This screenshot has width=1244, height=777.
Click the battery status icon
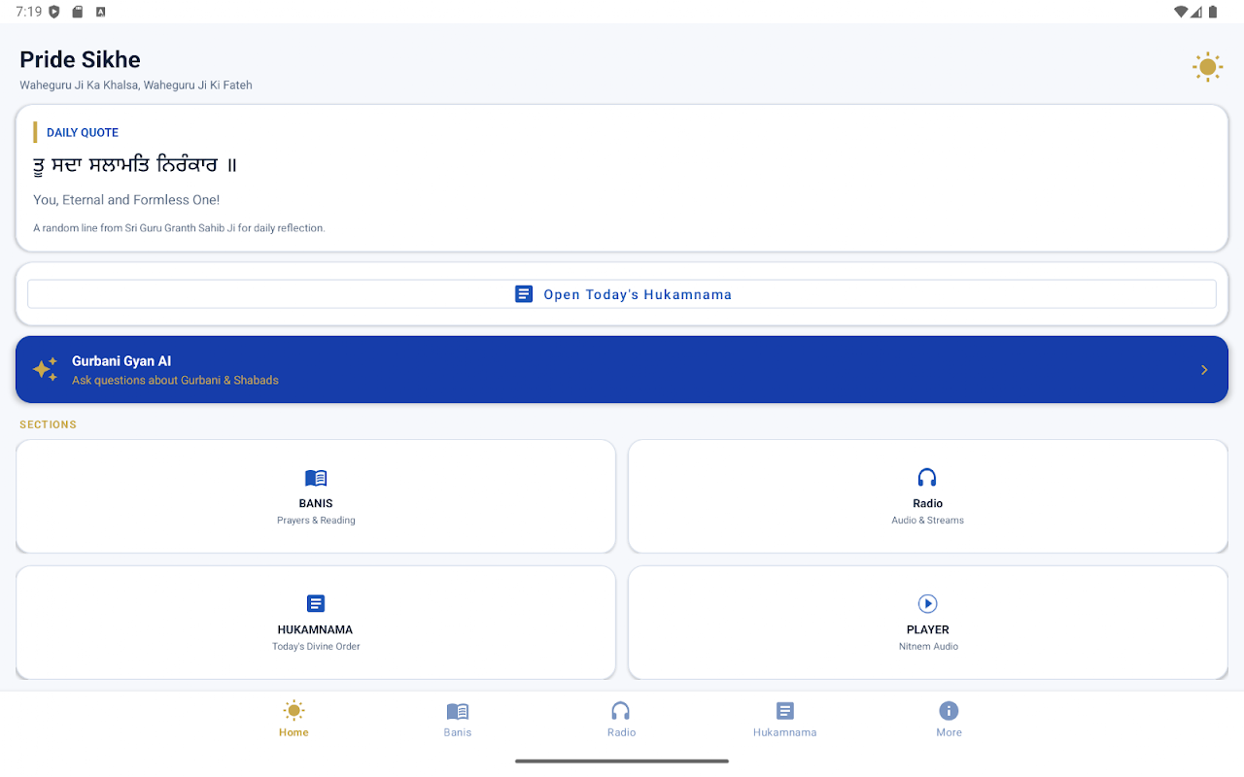(1213, 12)
